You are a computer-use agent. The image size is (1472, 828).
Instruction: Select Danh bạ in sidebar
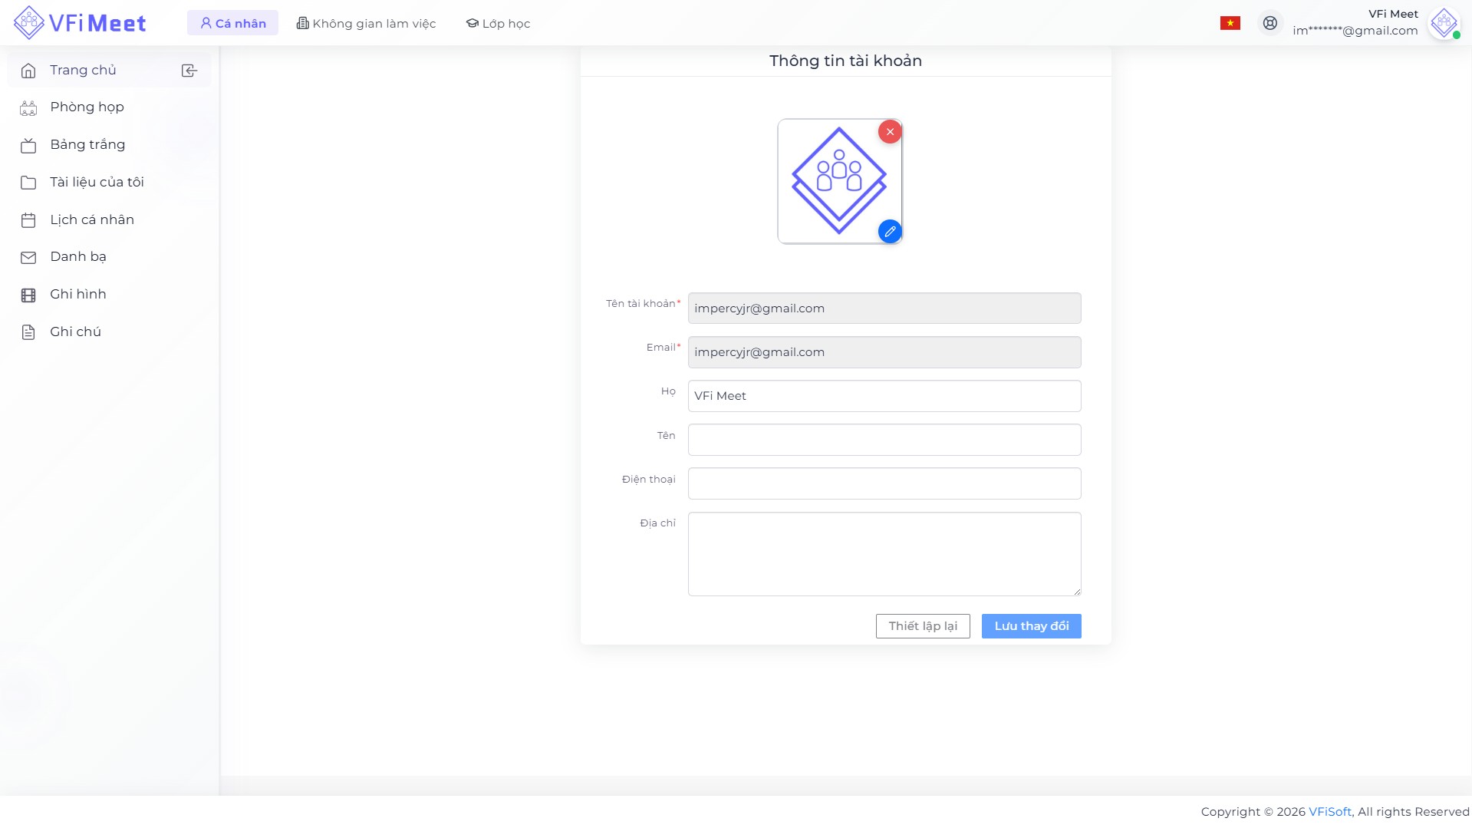78,257
